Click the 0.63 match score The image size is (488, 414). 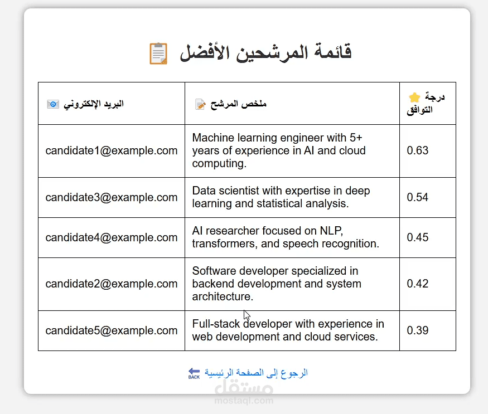(x=418, y=150)
